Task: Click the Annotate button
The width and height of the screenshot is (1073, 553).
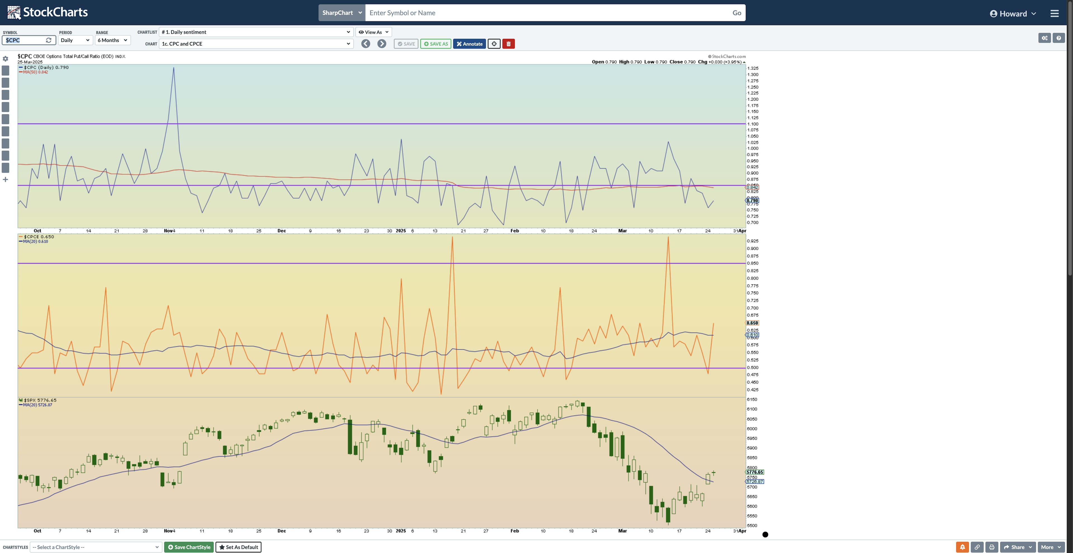Action: coord(469,44)
